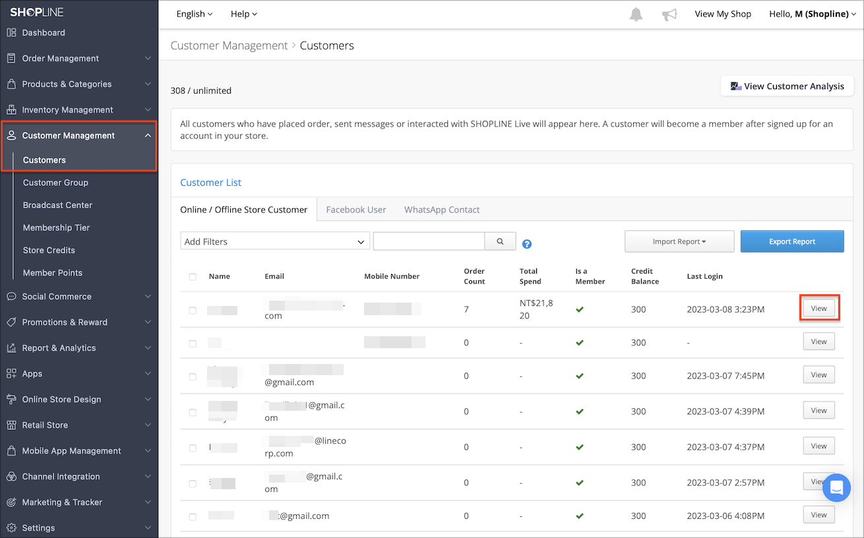This screenshot has width=864, height=538.
Task: Check the second customer row checkbox
Action: tap(193, 344)
